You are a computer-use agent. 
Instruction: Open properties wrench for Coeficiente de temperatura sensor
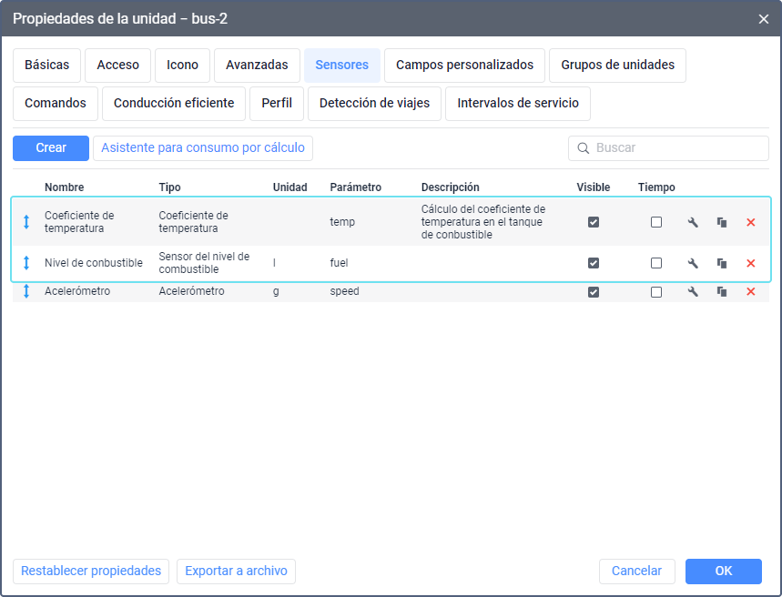[693, 222]
